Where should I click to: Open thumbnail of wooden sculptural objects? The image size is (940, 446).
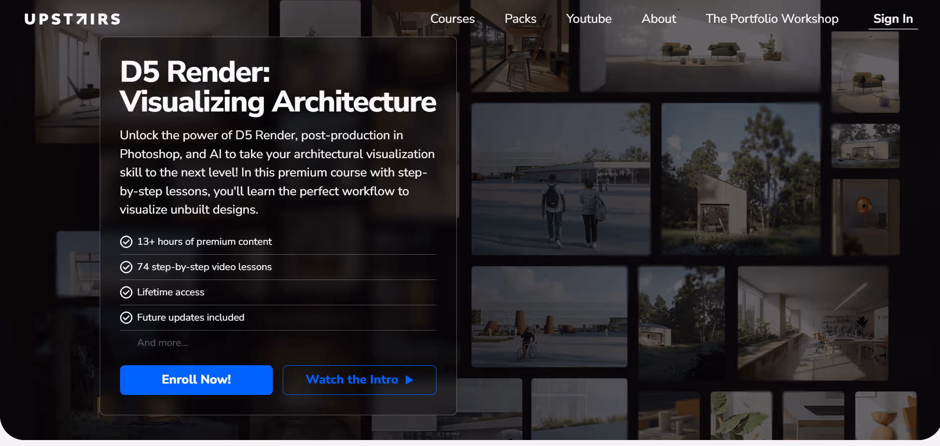click(x=886, y=416)
